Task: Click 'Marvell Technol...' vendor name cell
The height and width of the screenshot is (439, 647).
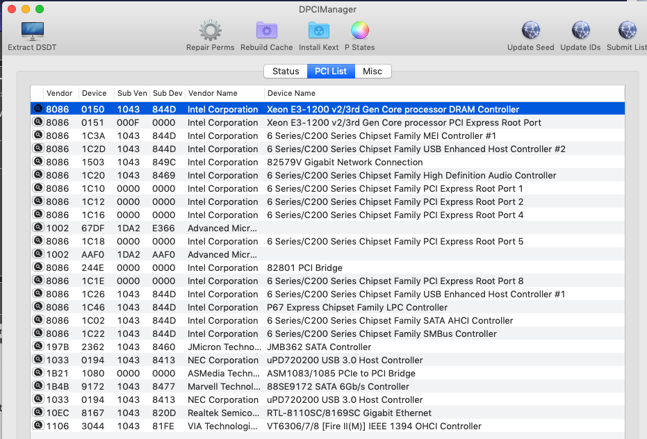Action: coord(224,387)
